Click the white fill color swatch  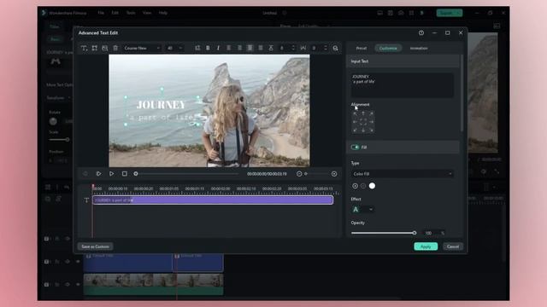(x=373, y=186)
